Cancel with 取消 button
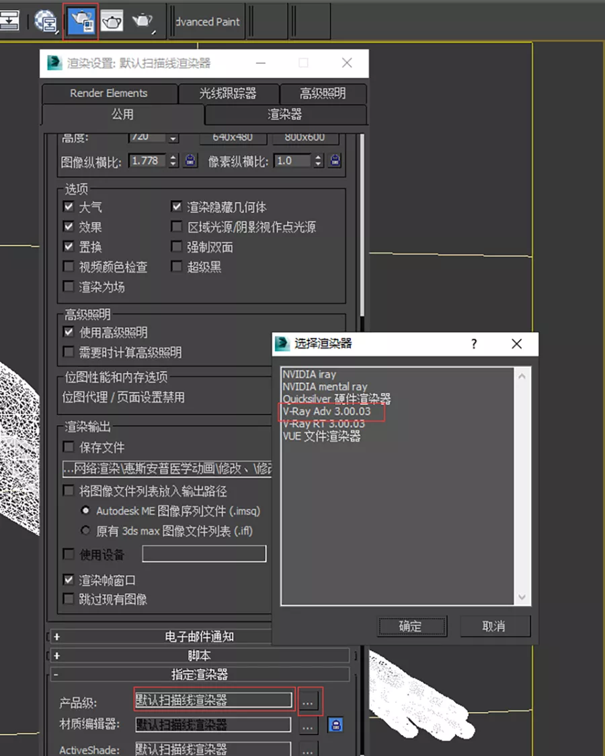605x756 pixels. (x=495, y=626)
